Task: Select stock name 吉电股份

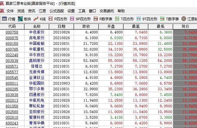Action: click(37, 38)
